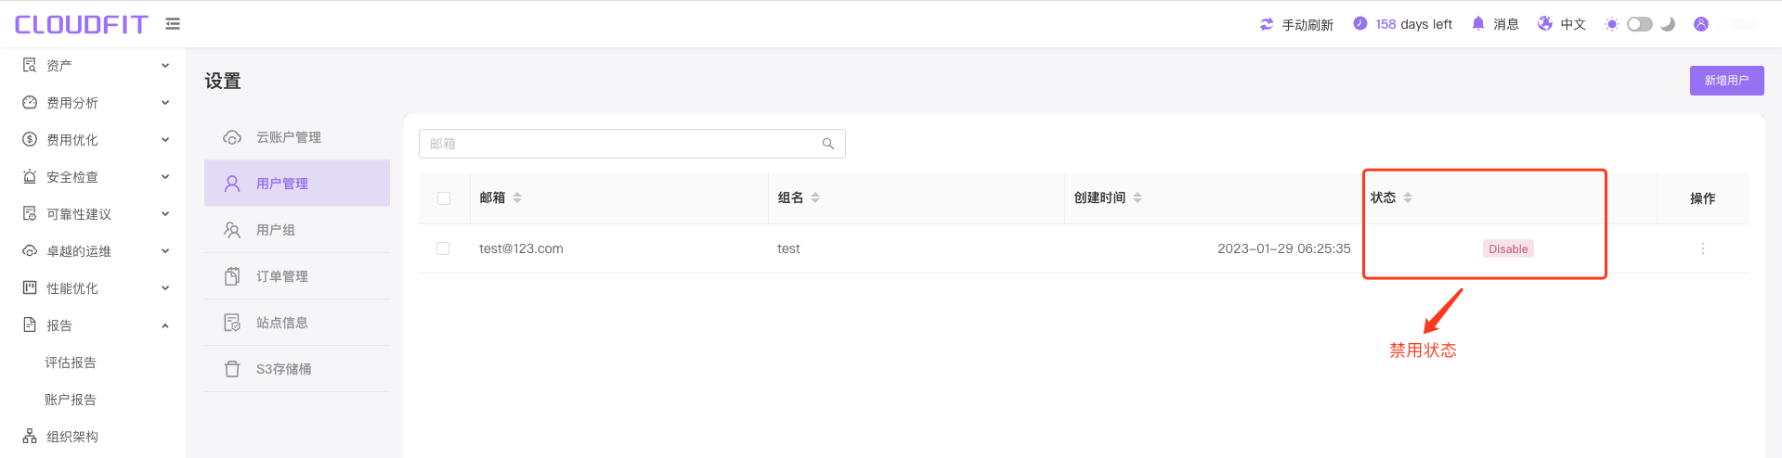Click the language globe icon

point(1545,24)
